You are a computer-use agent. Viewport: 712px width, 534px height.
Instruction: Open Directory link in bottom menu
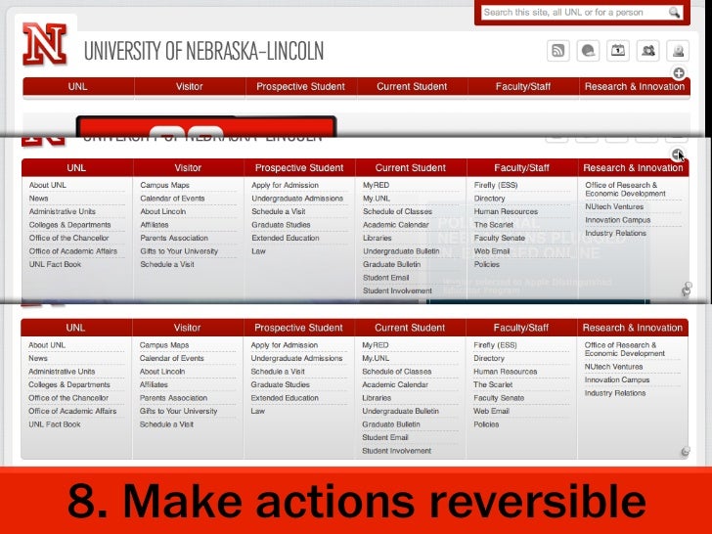pyautogui.click(x=489, y=358)
